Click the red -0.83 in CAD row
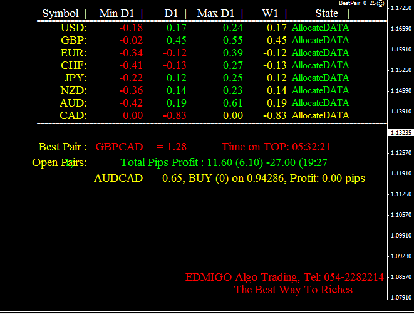414x314 pixels. 175,115
